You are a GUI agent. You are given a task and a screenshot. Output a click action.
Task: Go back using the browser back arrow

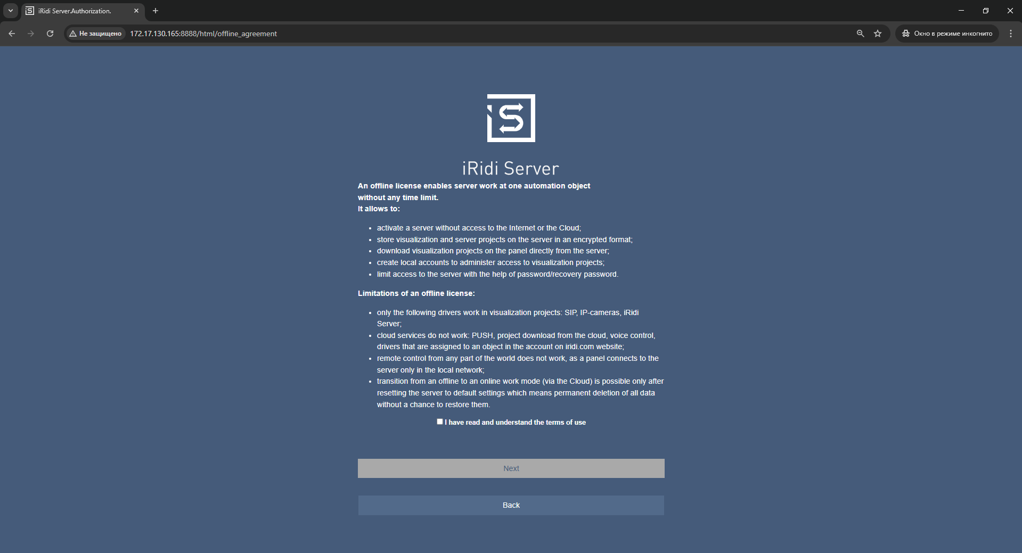pos(12,34)
